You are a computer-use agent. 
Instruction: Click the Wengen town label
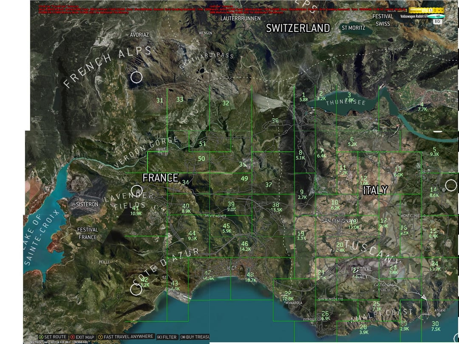tap(206, 33)
